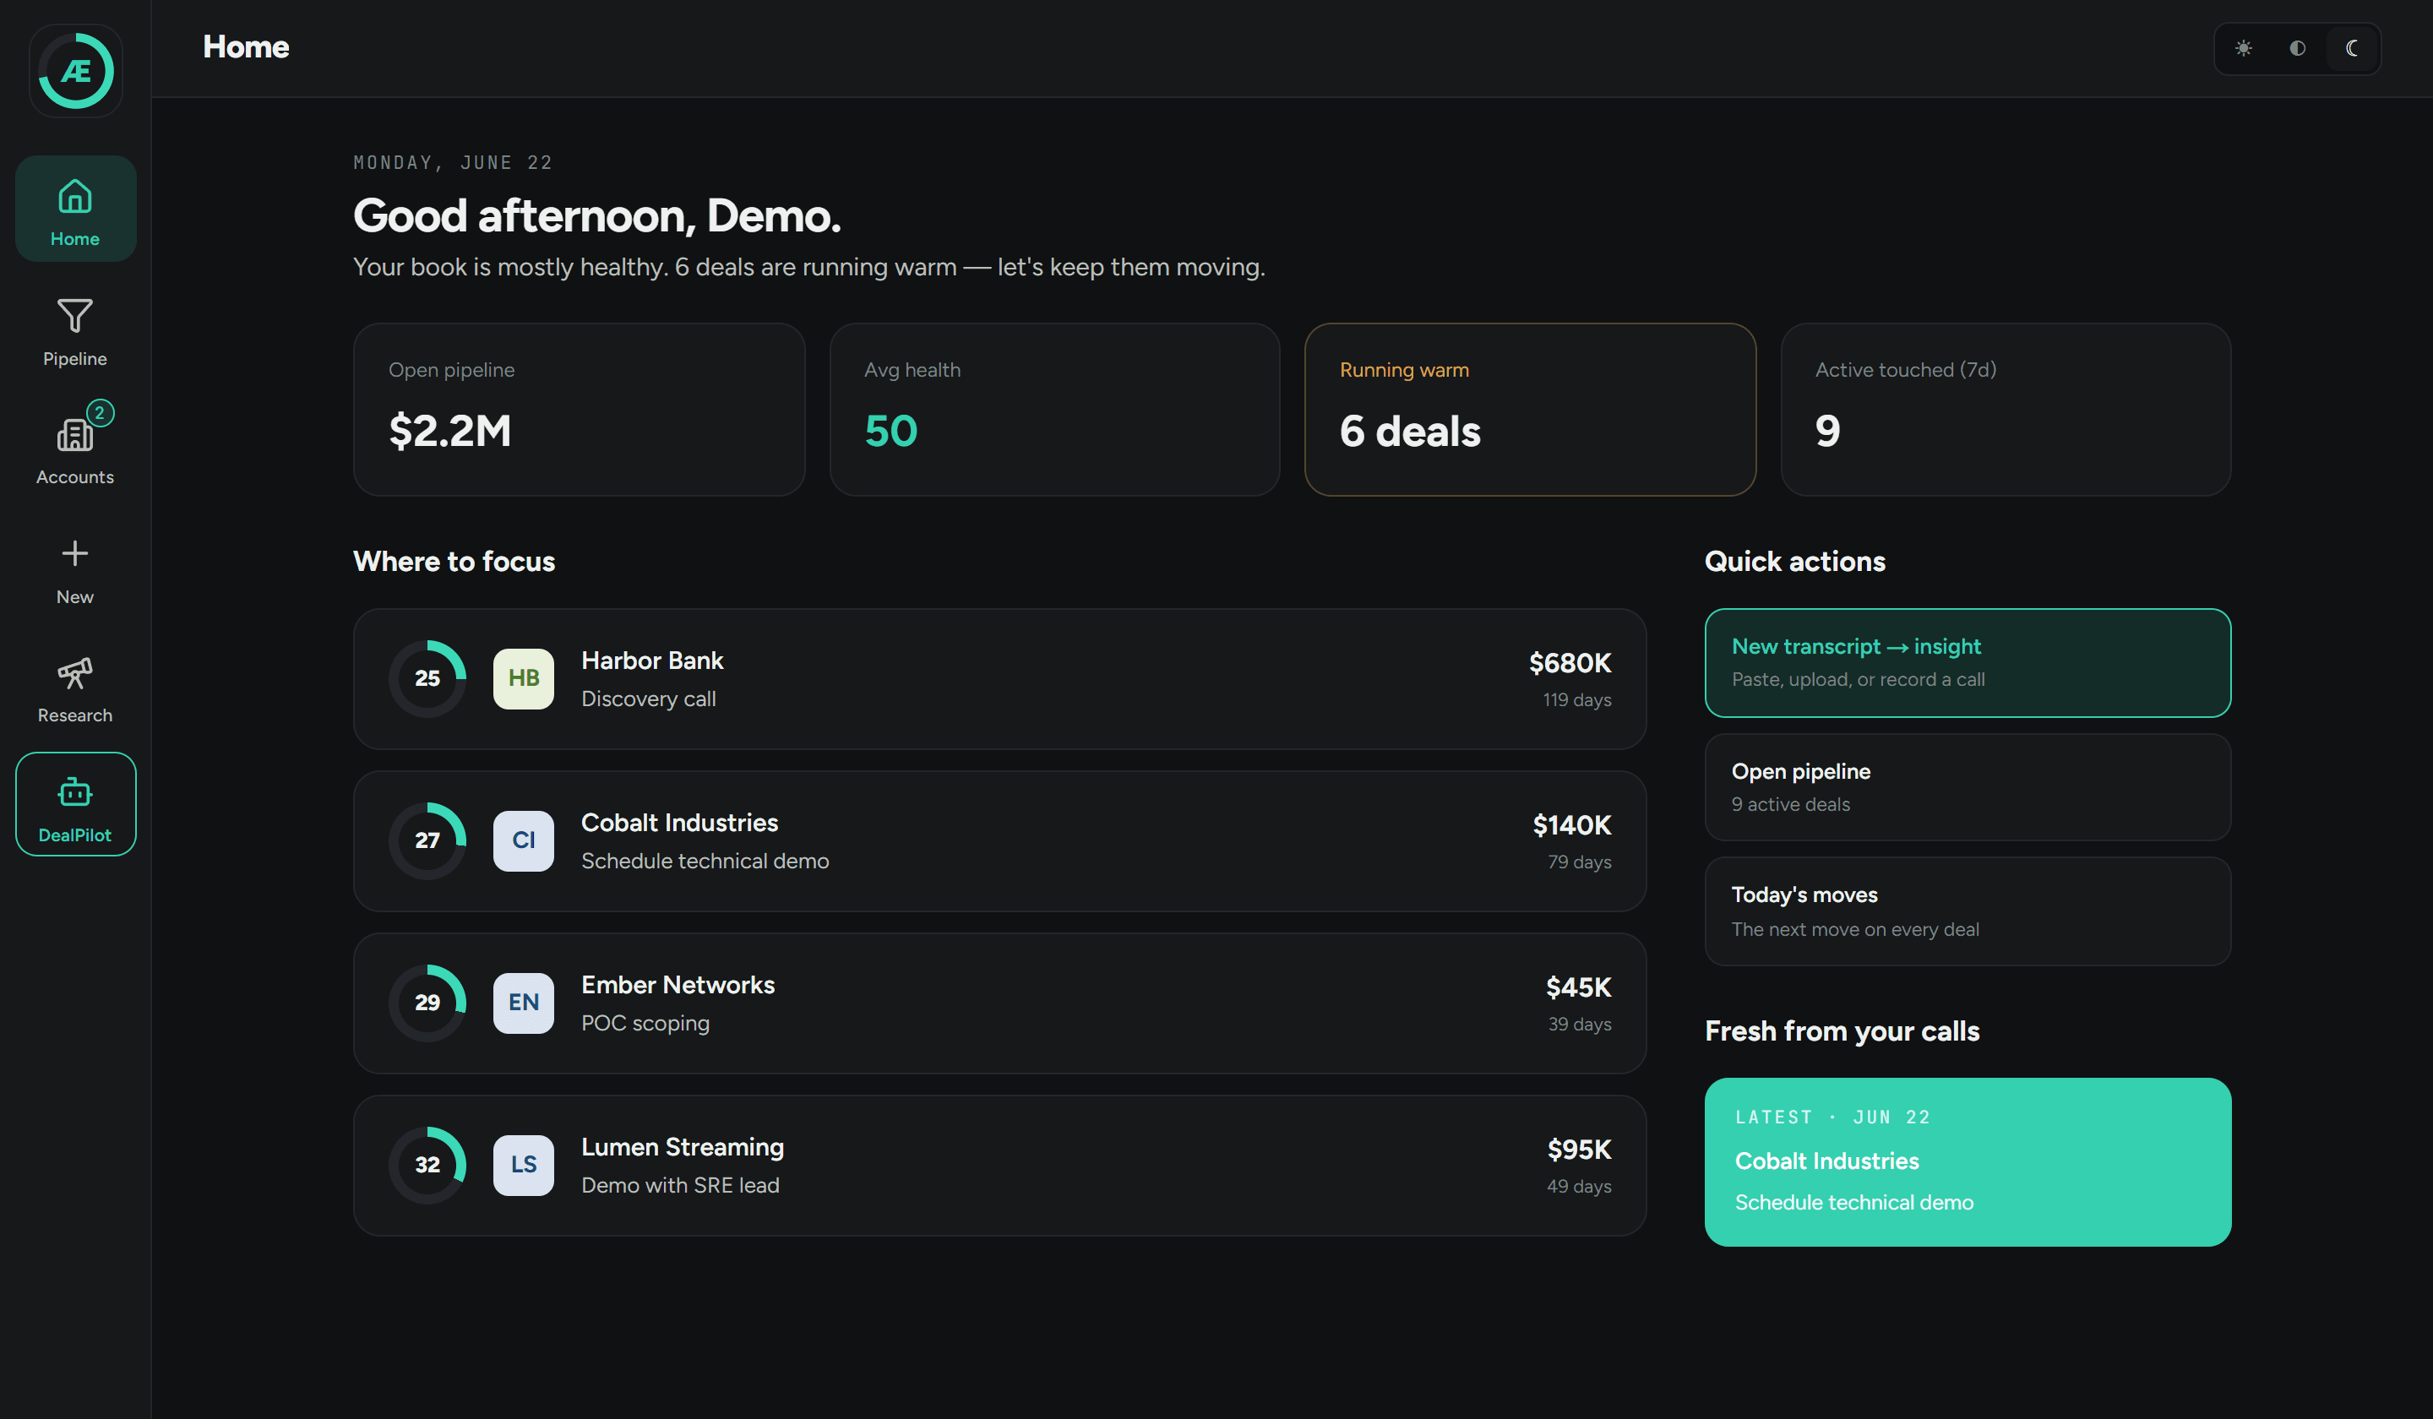2433x1419 pixels.
Task: Click the AE app logo
Action: (75, 72)
